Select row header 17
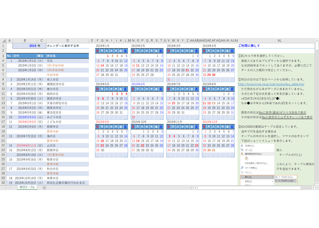319x228 pixels. 3,122
